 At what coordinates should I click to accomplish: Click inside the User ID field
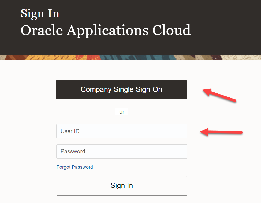[x=121, y=131]
